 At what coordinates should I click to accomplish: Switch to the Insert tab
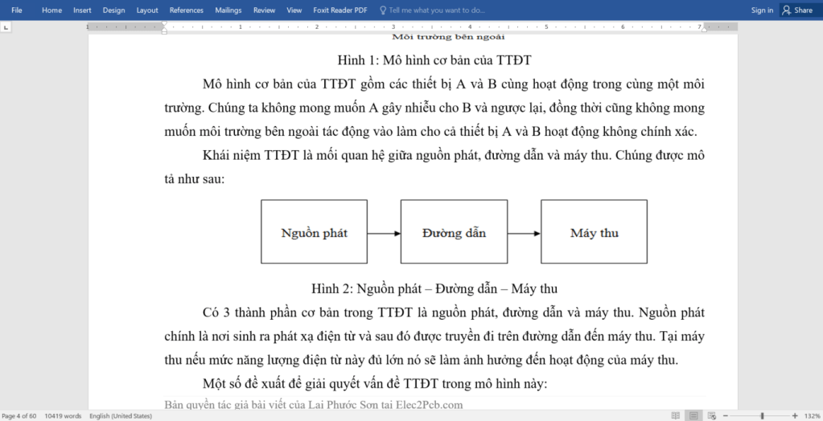[82, 10]
